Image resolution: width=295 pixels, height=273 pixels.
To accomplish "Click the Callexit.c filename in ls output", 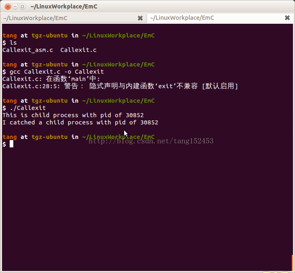I will point(78,50).
